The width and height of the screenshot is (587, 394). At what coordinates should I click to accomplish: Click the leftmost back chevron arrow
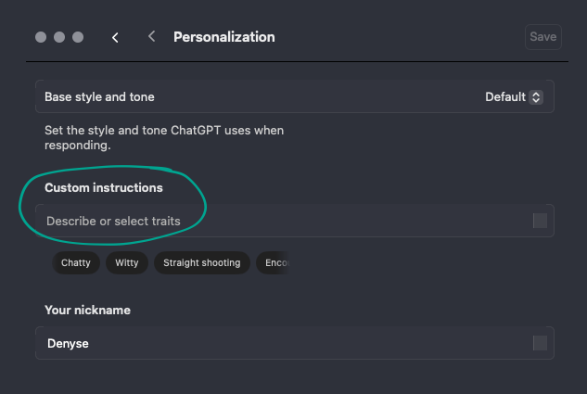(x=115, y=37)
